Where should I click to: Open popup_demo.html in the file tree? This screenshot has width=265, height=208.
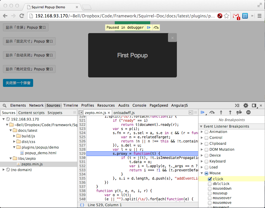click(x=41, y=153)
